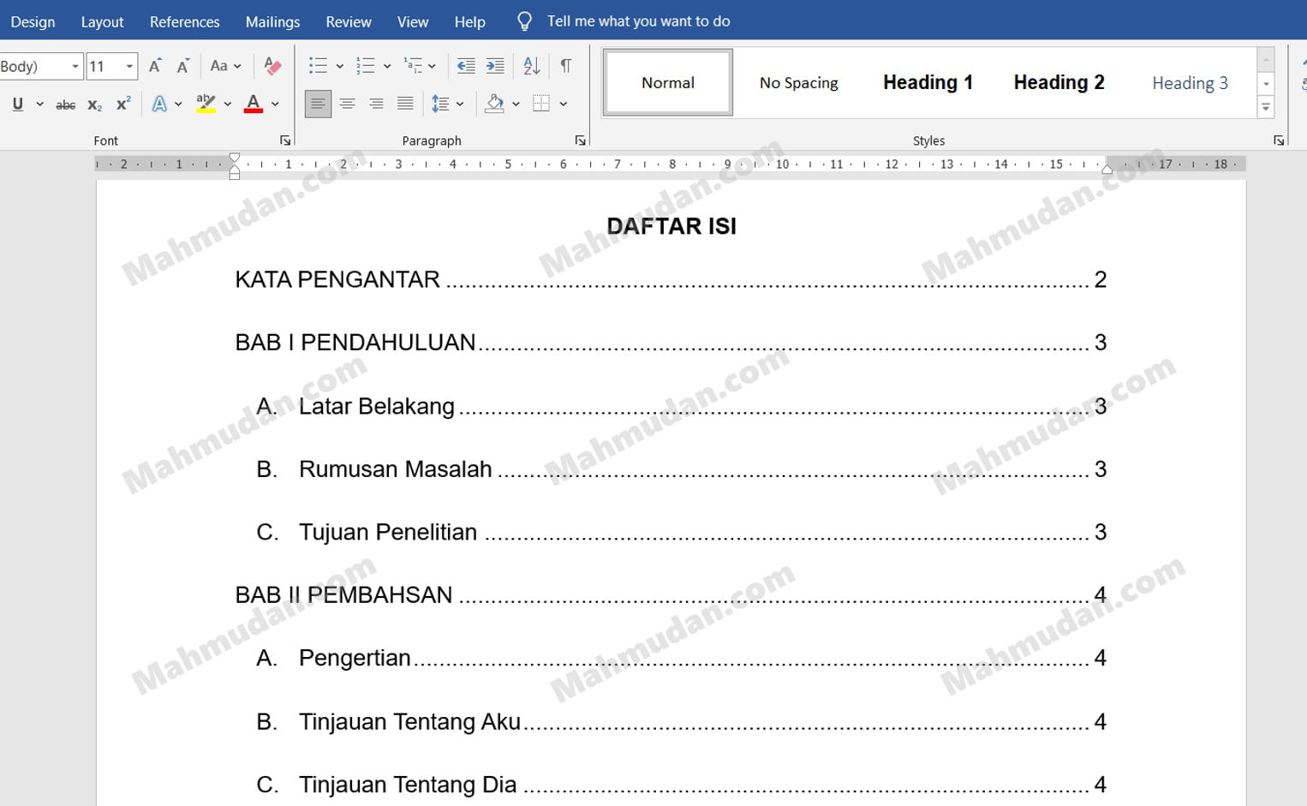Open the Change Case menu
1307x806 pixels.
coord(225,66)
